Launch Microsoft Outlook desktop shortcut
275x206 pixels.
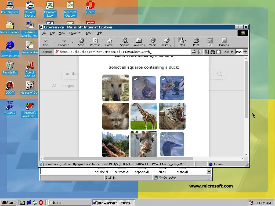[70, 9]
